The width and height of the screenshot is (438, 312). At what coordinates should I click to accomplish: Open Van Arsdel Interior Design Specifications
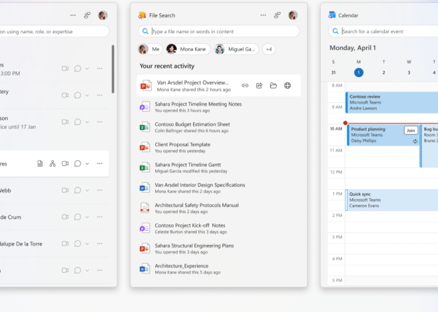[219, 188]
